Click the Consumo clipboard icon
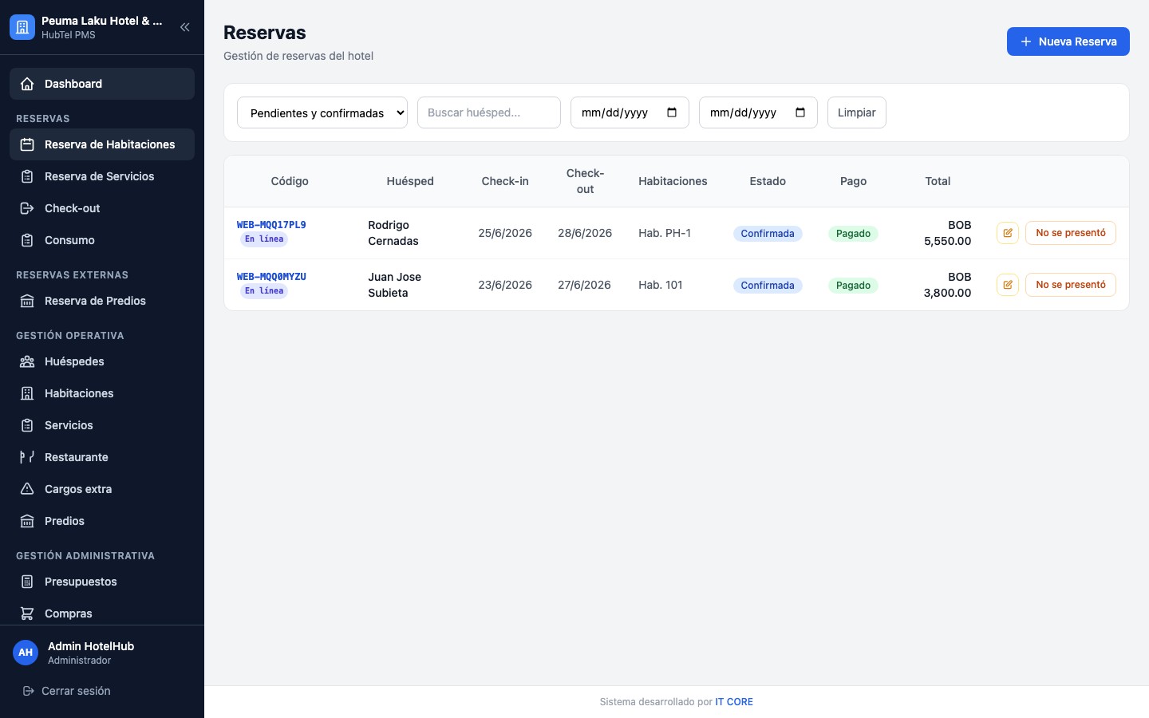This screenshot has width=1149, height=718. coord(27,240)
